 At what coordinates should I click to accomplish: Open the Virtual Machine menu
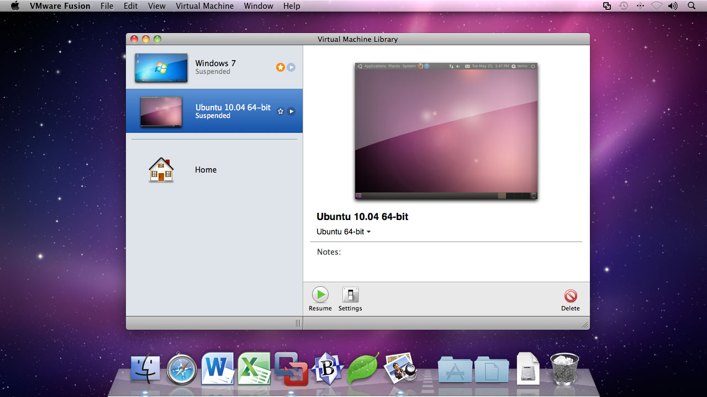[x=205, y=6]
